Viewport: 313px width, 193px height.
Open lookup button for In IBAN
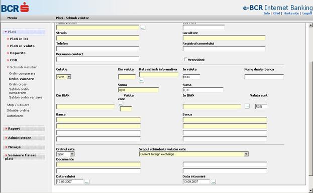coord(247,106)
